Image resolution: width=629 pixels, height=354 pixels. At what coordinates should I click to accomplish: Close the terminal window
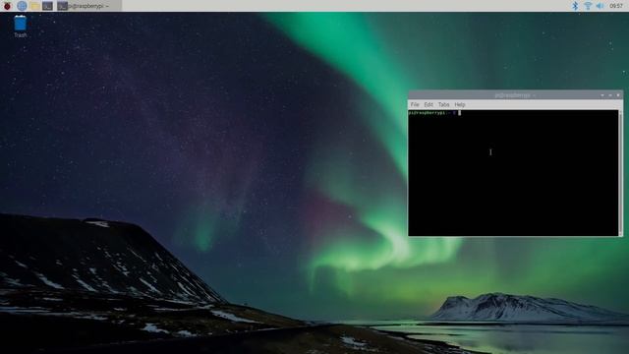(x=618, y=95)
